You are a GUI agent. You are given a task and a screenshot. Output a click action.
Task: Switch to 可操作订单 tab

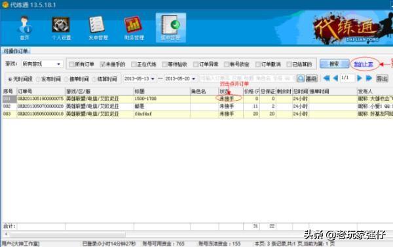pyautogui.click(x=16, y=51)
